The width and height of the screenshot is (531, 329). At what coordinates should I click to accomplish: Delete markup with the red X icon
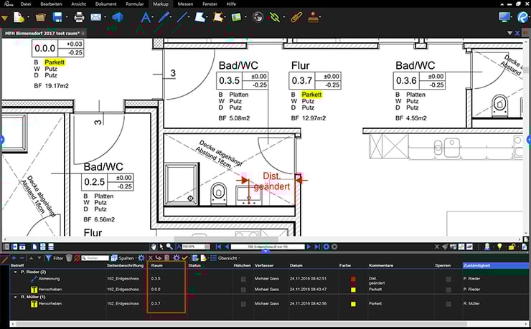151,258
